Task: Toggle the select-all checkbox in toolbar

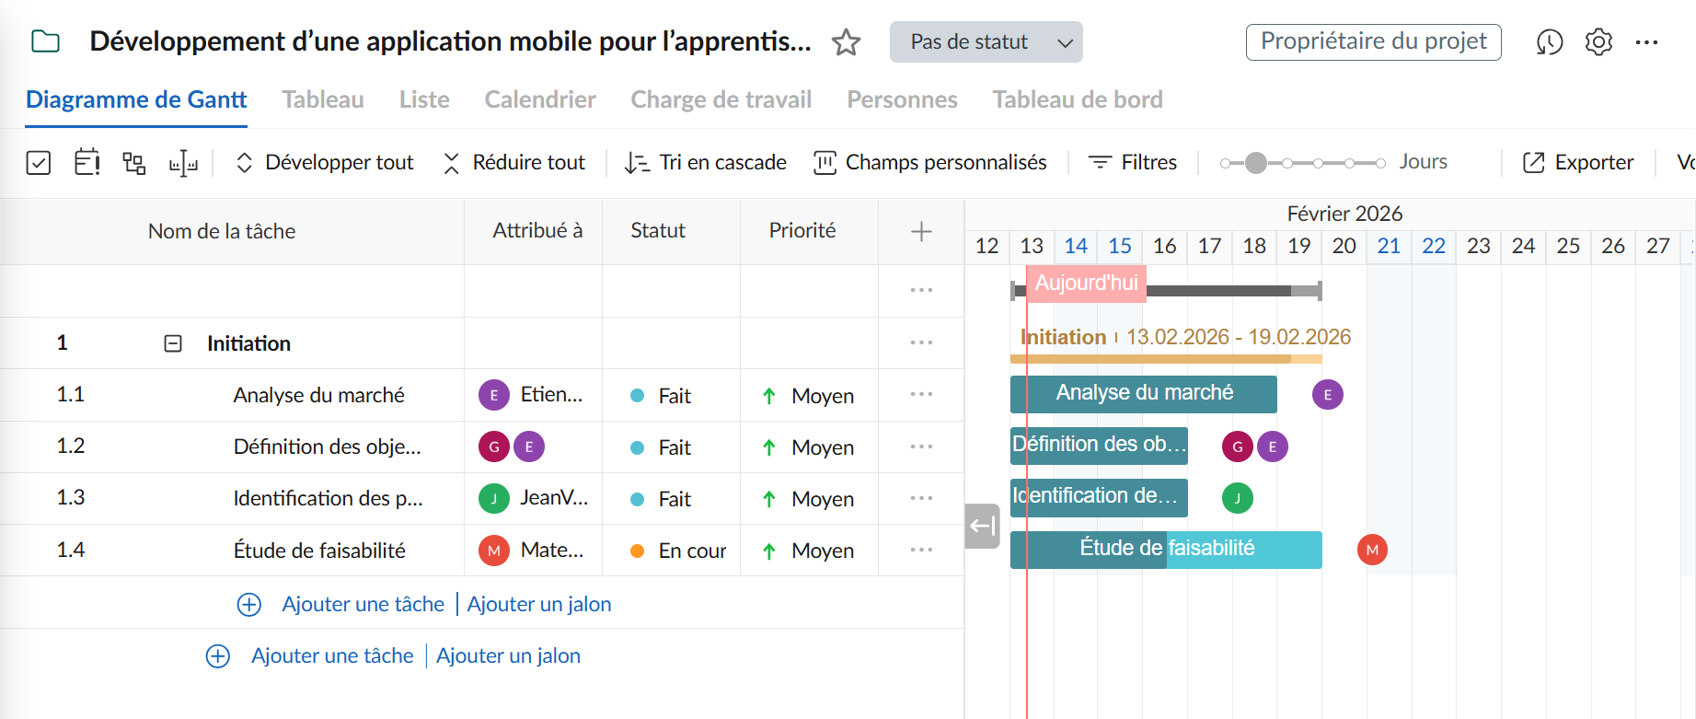Action: 39,163
